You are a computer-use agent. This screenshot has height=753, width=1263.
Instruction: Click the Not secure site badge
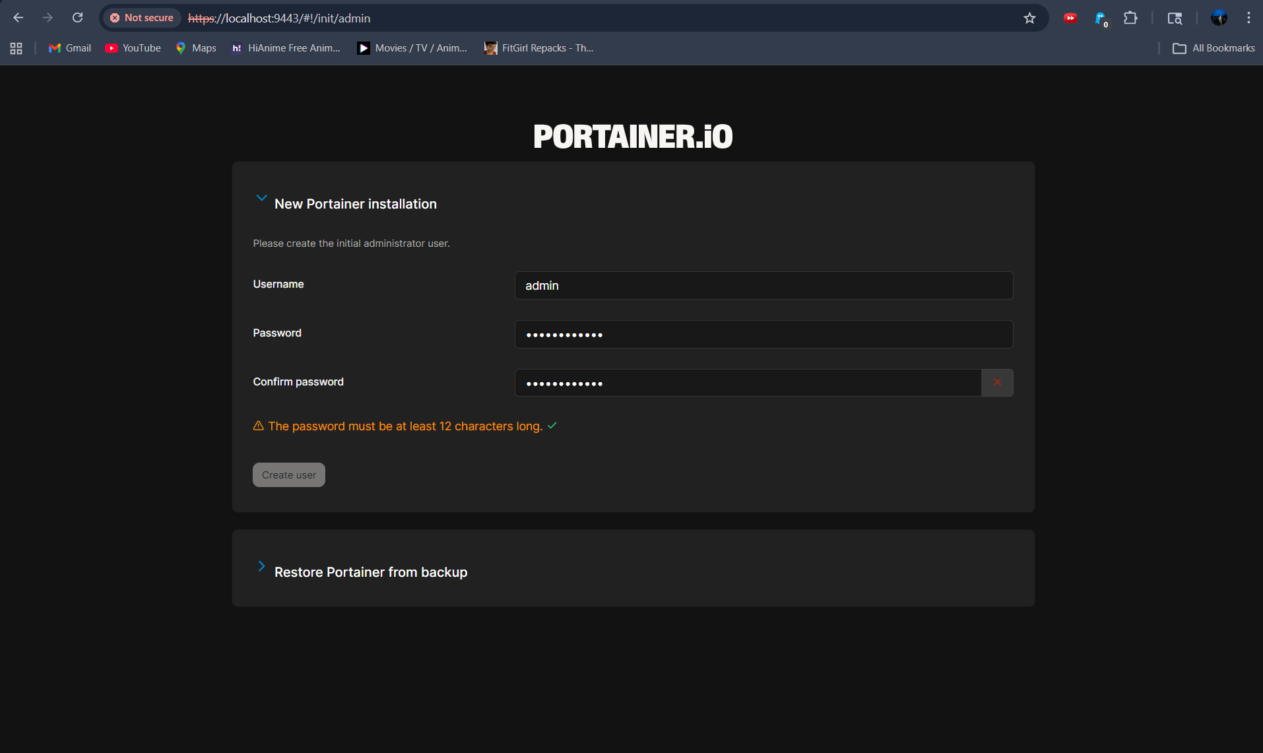point(141,18)
